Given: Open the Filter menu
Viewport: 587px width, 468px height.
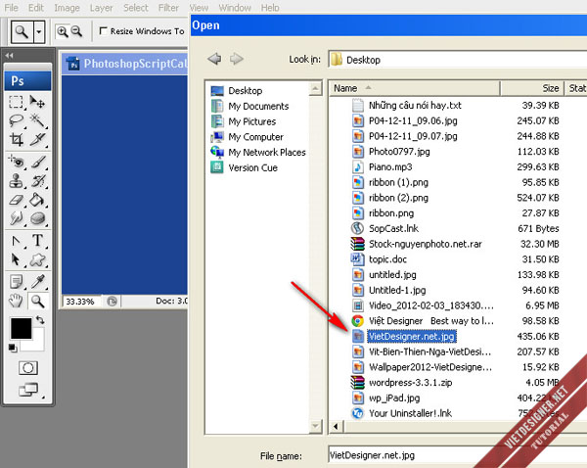Looking at the screenshot, I should tap(168, 8).
